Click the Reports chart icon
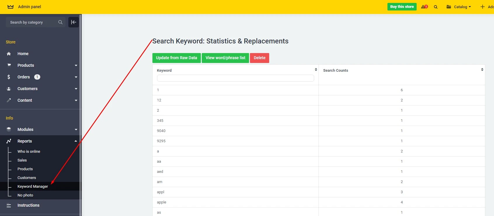Viewport: 494px width, 216px height. (9, 141)
